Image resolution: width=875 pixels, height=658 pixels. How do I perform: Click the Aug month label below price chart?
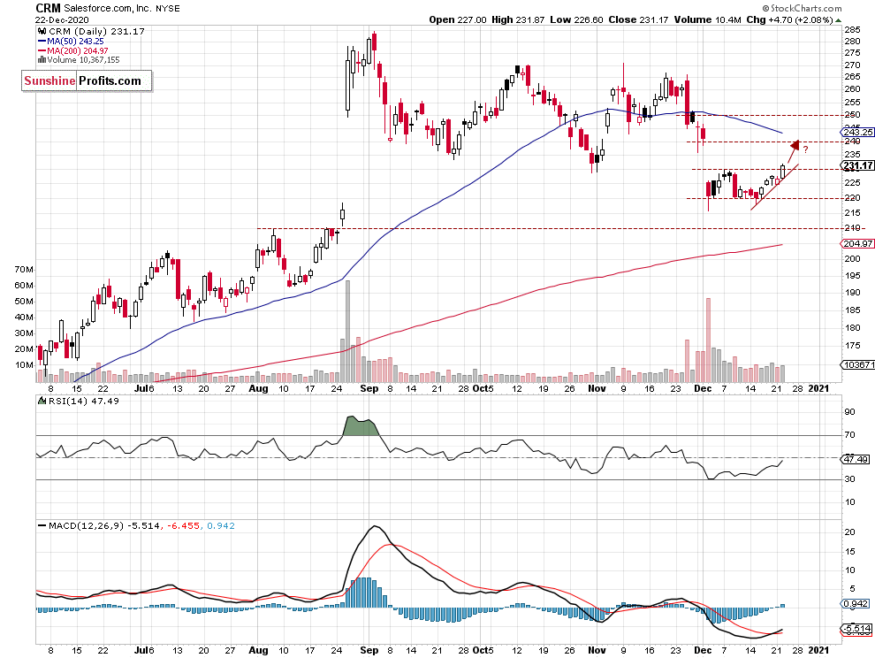pyautogui.click(x=258, y=388)
